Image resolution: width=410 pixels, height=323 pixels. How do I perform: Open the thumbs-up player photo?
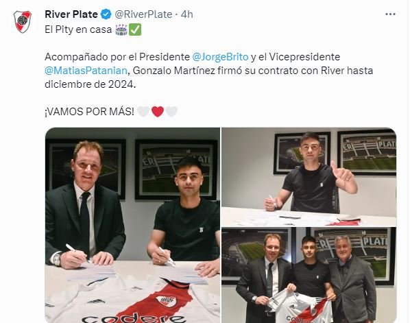tap(309, 177)
